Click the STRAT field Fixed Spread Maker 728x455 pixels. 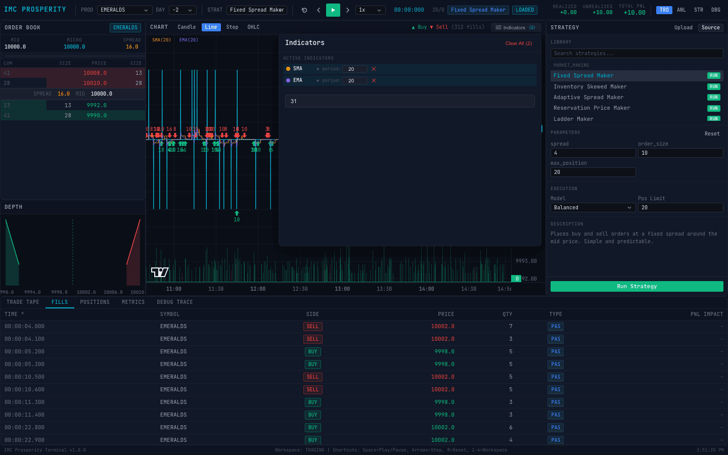click(257, 10)
